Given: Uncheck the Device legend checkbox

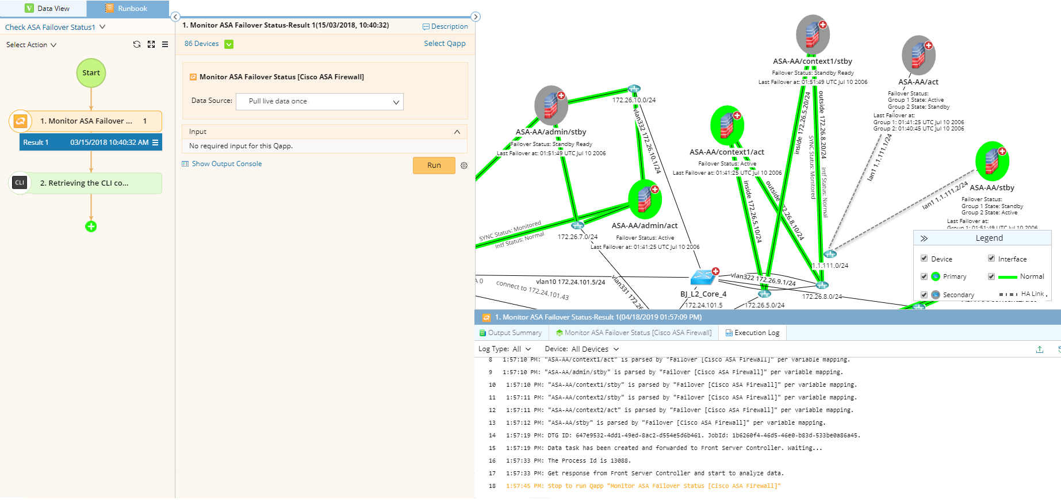Looking at the screenshot, I should (924, 259).
